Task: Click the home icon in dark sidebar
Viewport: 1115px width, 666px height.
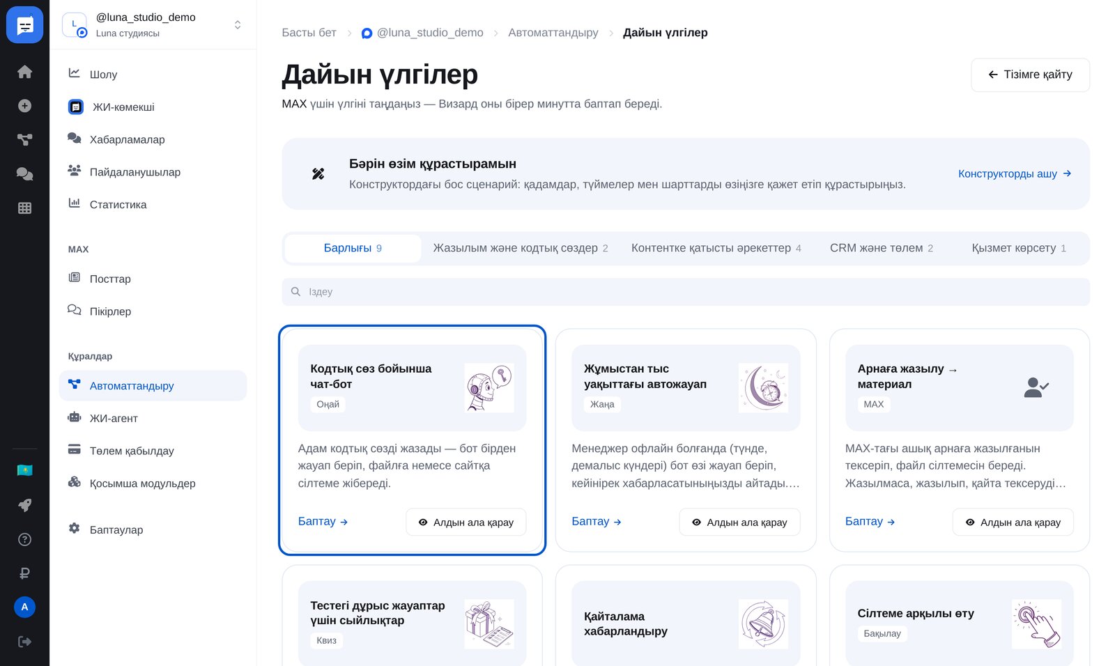Action: tap(24, 72)
